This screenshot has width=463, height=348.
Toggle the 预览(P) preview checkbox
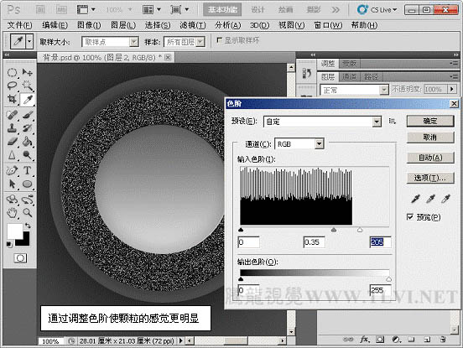click(410, 217)
